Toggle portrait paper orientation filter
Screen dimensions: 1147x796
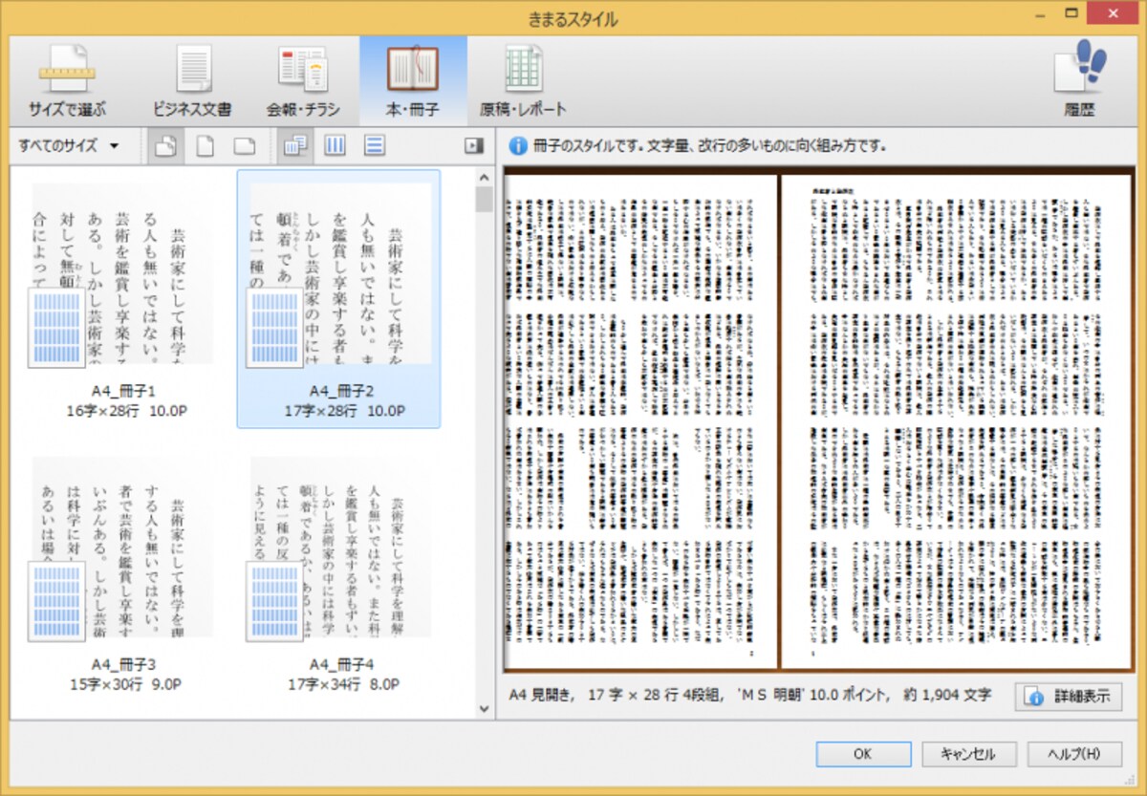[205, 146]
